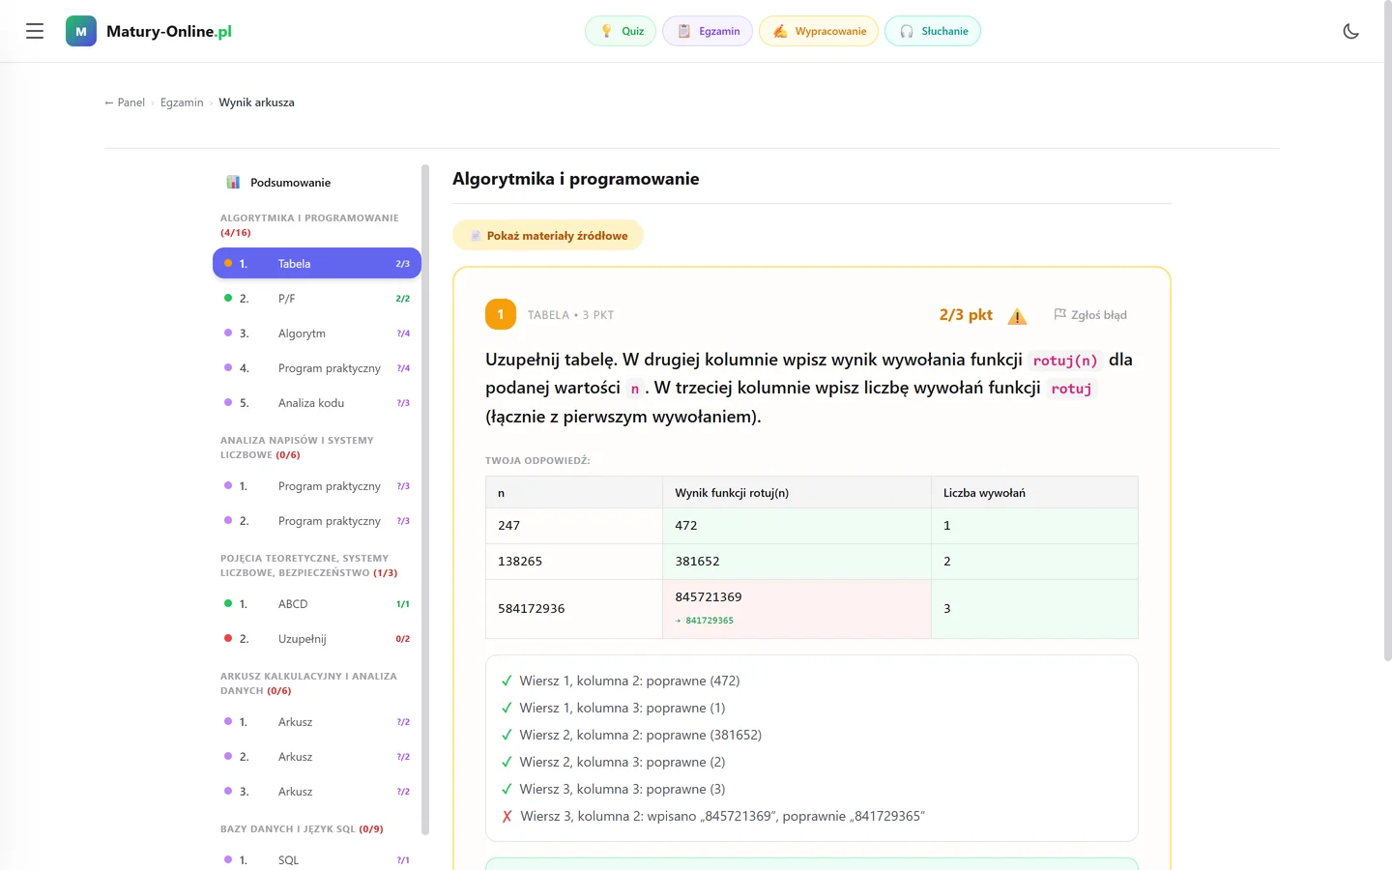Image resolution: width=1392 pixels, height=870 pixels.
Task: Open the hamburger menu icon
Action: coord(35,31)
